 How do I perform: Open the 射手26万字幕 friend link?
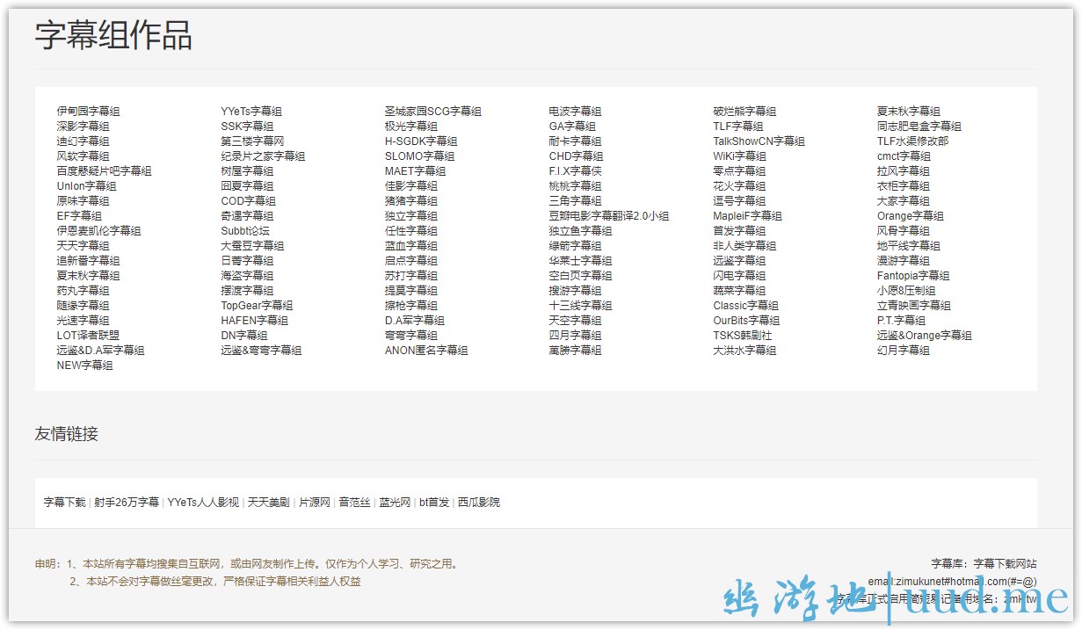pyautogui.click(x=127, y=503)
